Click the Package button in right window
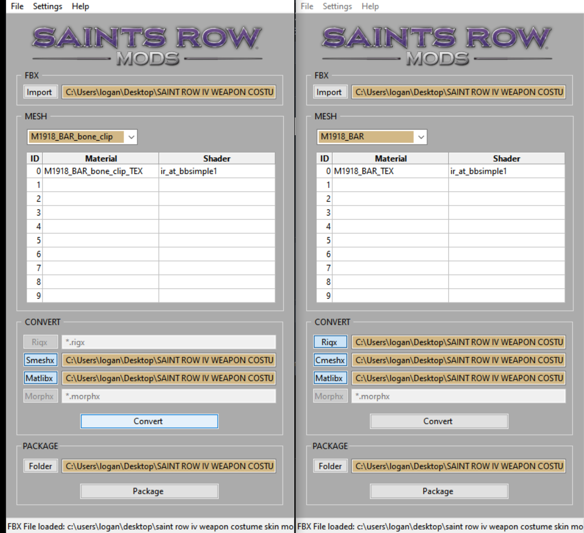Screen dimensions: 584x533 (439, 491)
